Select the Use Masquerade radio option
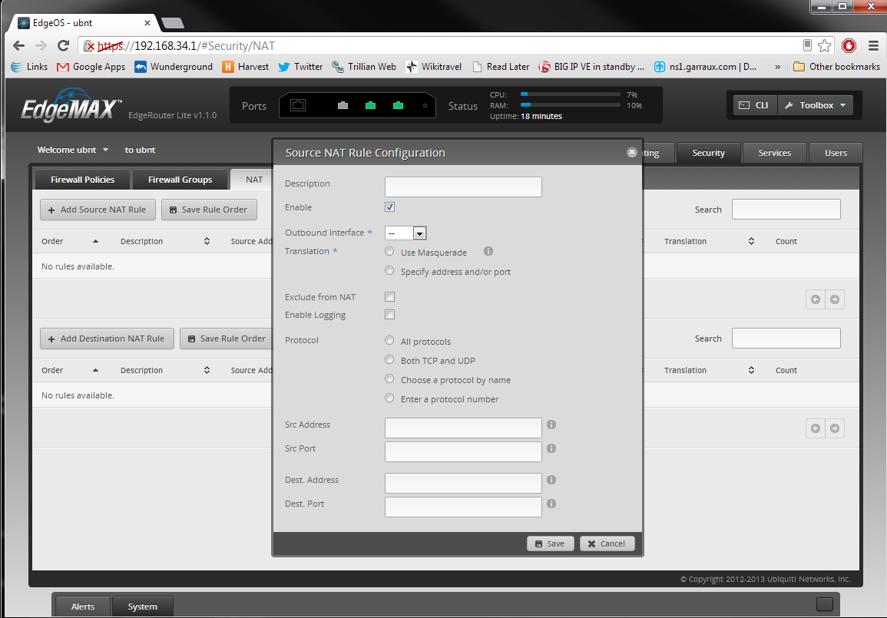Viewport: 887px width, 618px height. click(390, 252)
